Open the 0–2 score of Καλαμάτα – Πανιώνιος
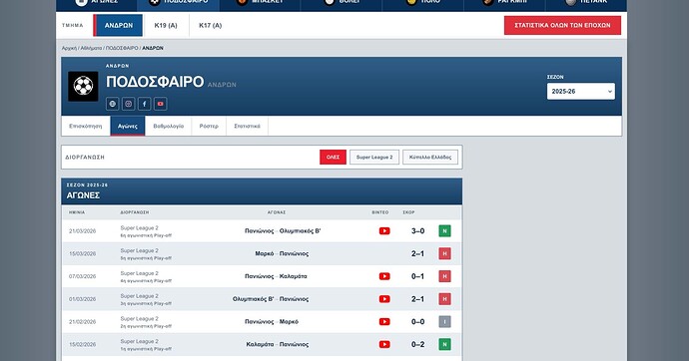This screenshot has width=689, height=361. click(417, 345)
